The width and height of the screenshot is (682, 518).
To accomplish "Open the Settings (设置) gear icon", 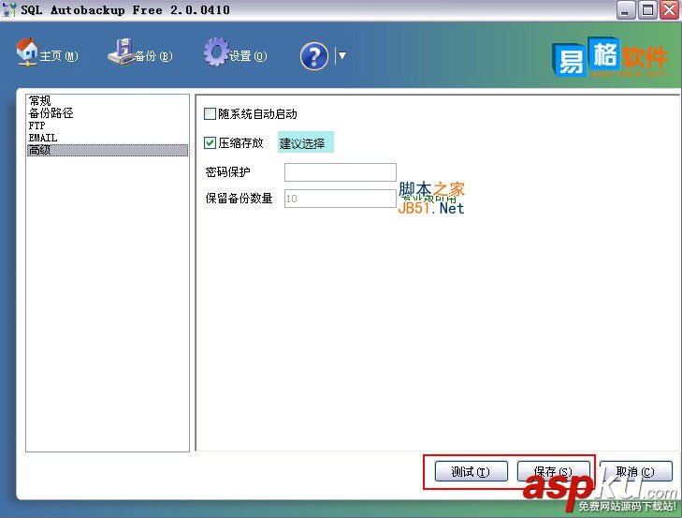I will click(x=216, y=52).
